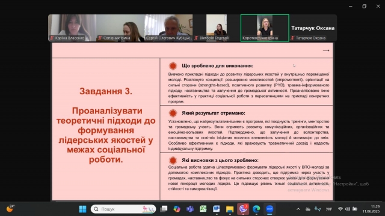This screenshot has height=216, width=385.
Task: Select Татарчук Оксана's participant tile
Action: coord(313,28)
